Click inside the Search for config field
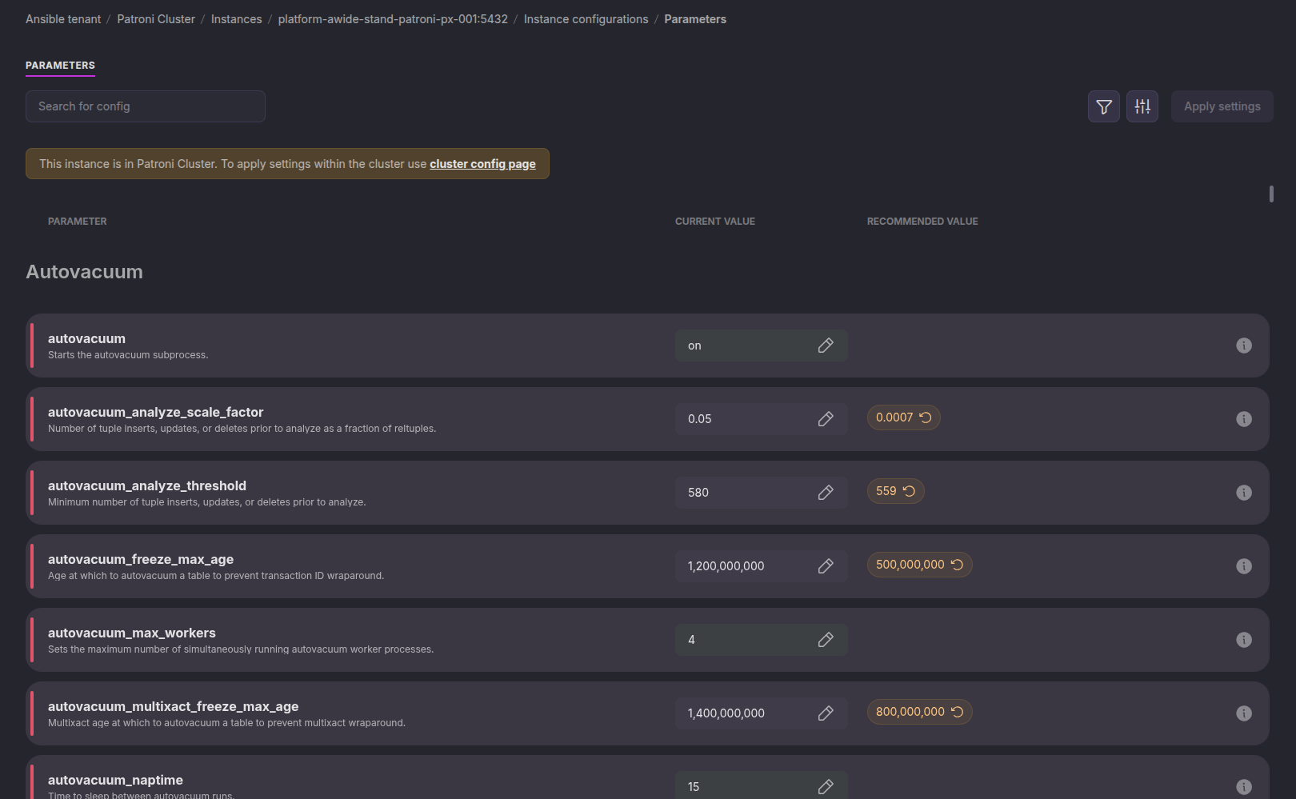Screen dimensions: 1296x799 [145, 106]
